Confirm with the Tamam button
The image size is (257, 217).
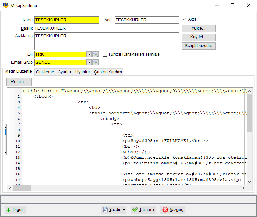tap(143, 210)
